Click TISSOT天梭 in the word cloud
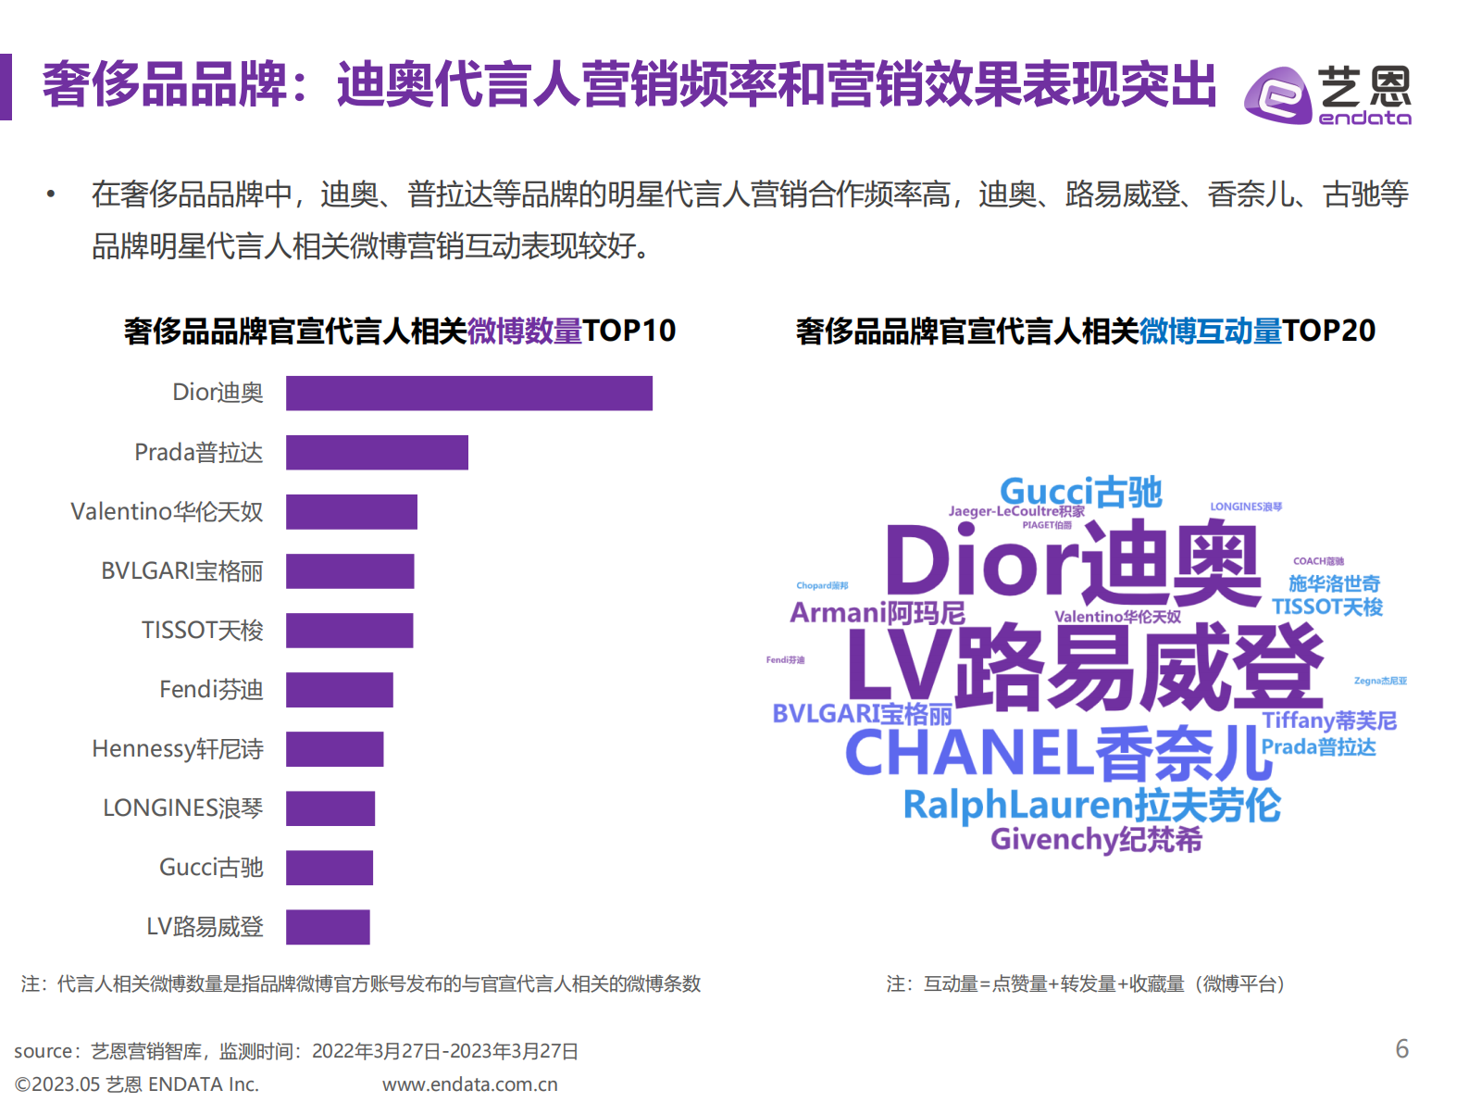 (1326, 607)
